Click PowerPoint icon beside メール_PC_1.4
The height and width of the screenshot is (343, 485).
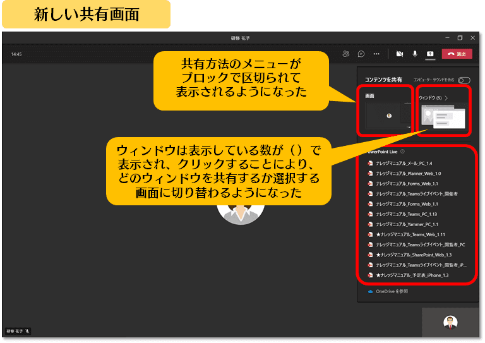(x=370, y=164)
